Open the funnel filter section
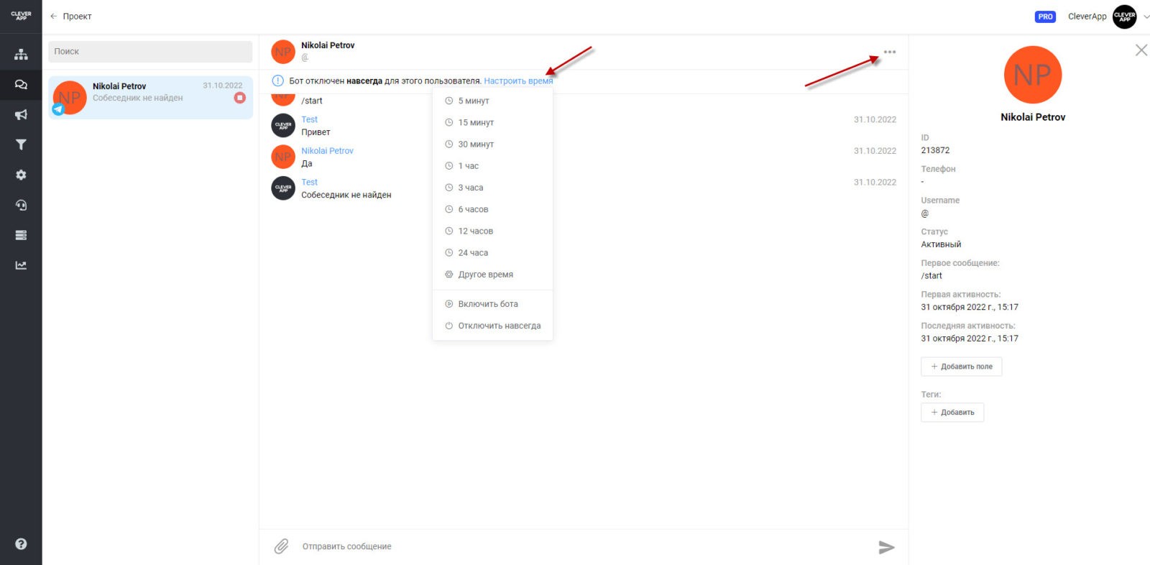 [21, 144]
